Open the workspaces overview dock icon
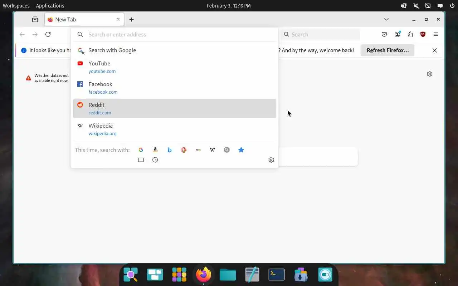 tap(155, 275)
